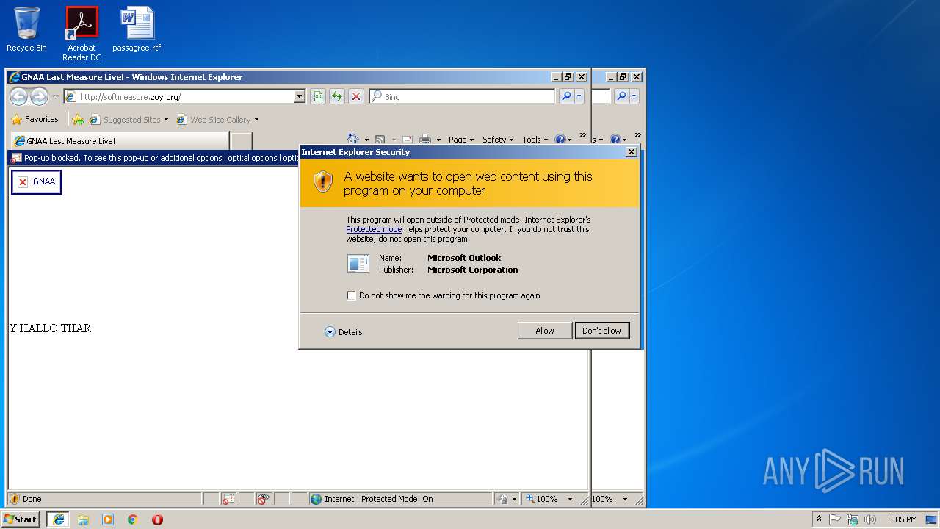Show hidden tray icons arrow
940x529 pixels.
click(x=819, y=519)
